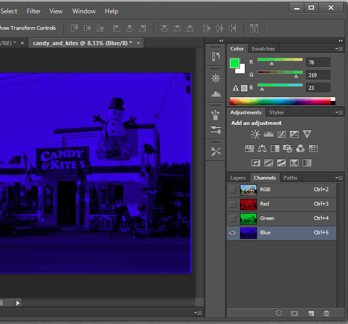Click the Distribute Vertical Centers icon
This screenshot has height=324, width=348.
pos(177,28)
